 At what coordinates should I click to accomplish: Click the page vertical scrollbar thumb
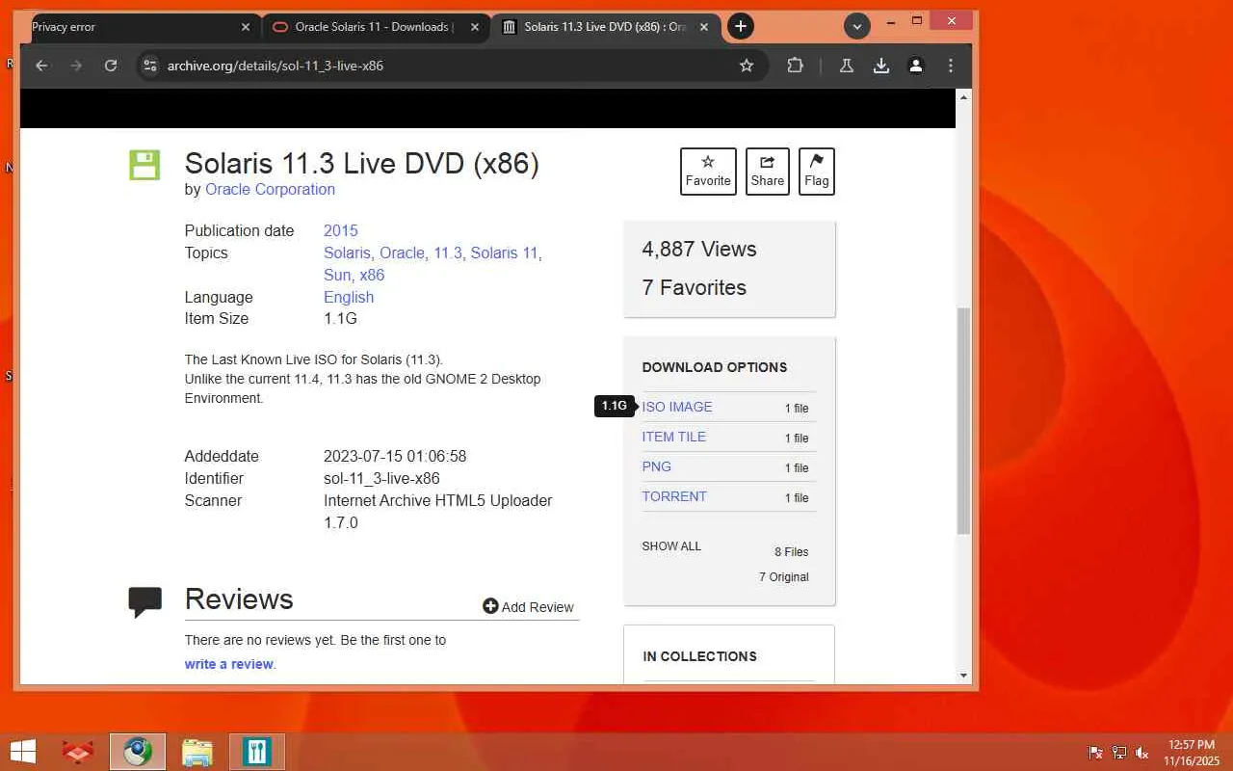[x=963, y=421]
